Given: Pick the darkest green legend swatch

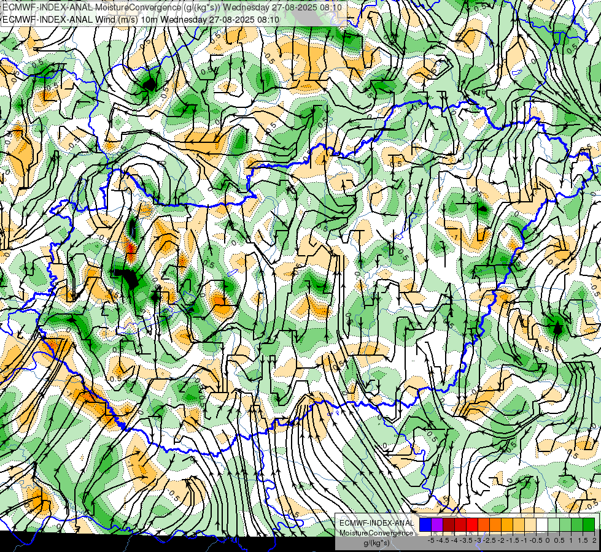Looking at the screenshot, I should coord(589,525).
